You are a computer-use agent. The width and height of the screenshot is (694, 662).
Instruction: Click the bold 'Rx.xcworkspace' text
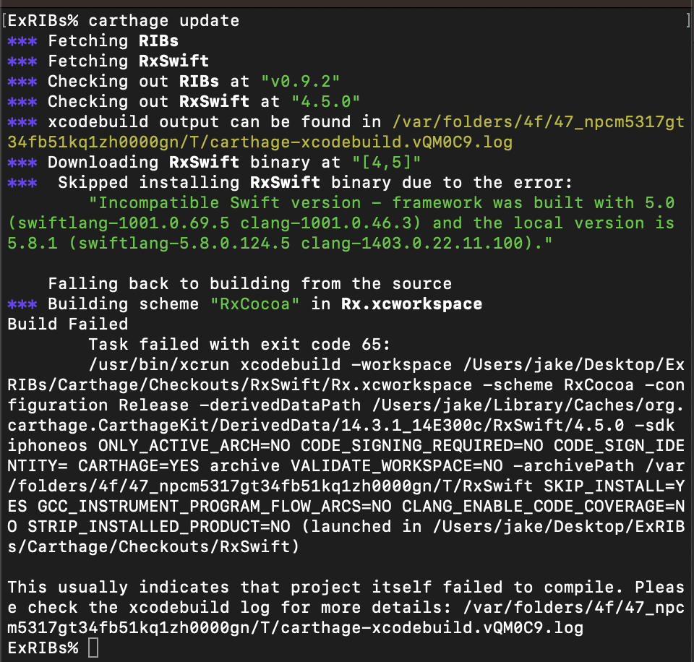411,304
